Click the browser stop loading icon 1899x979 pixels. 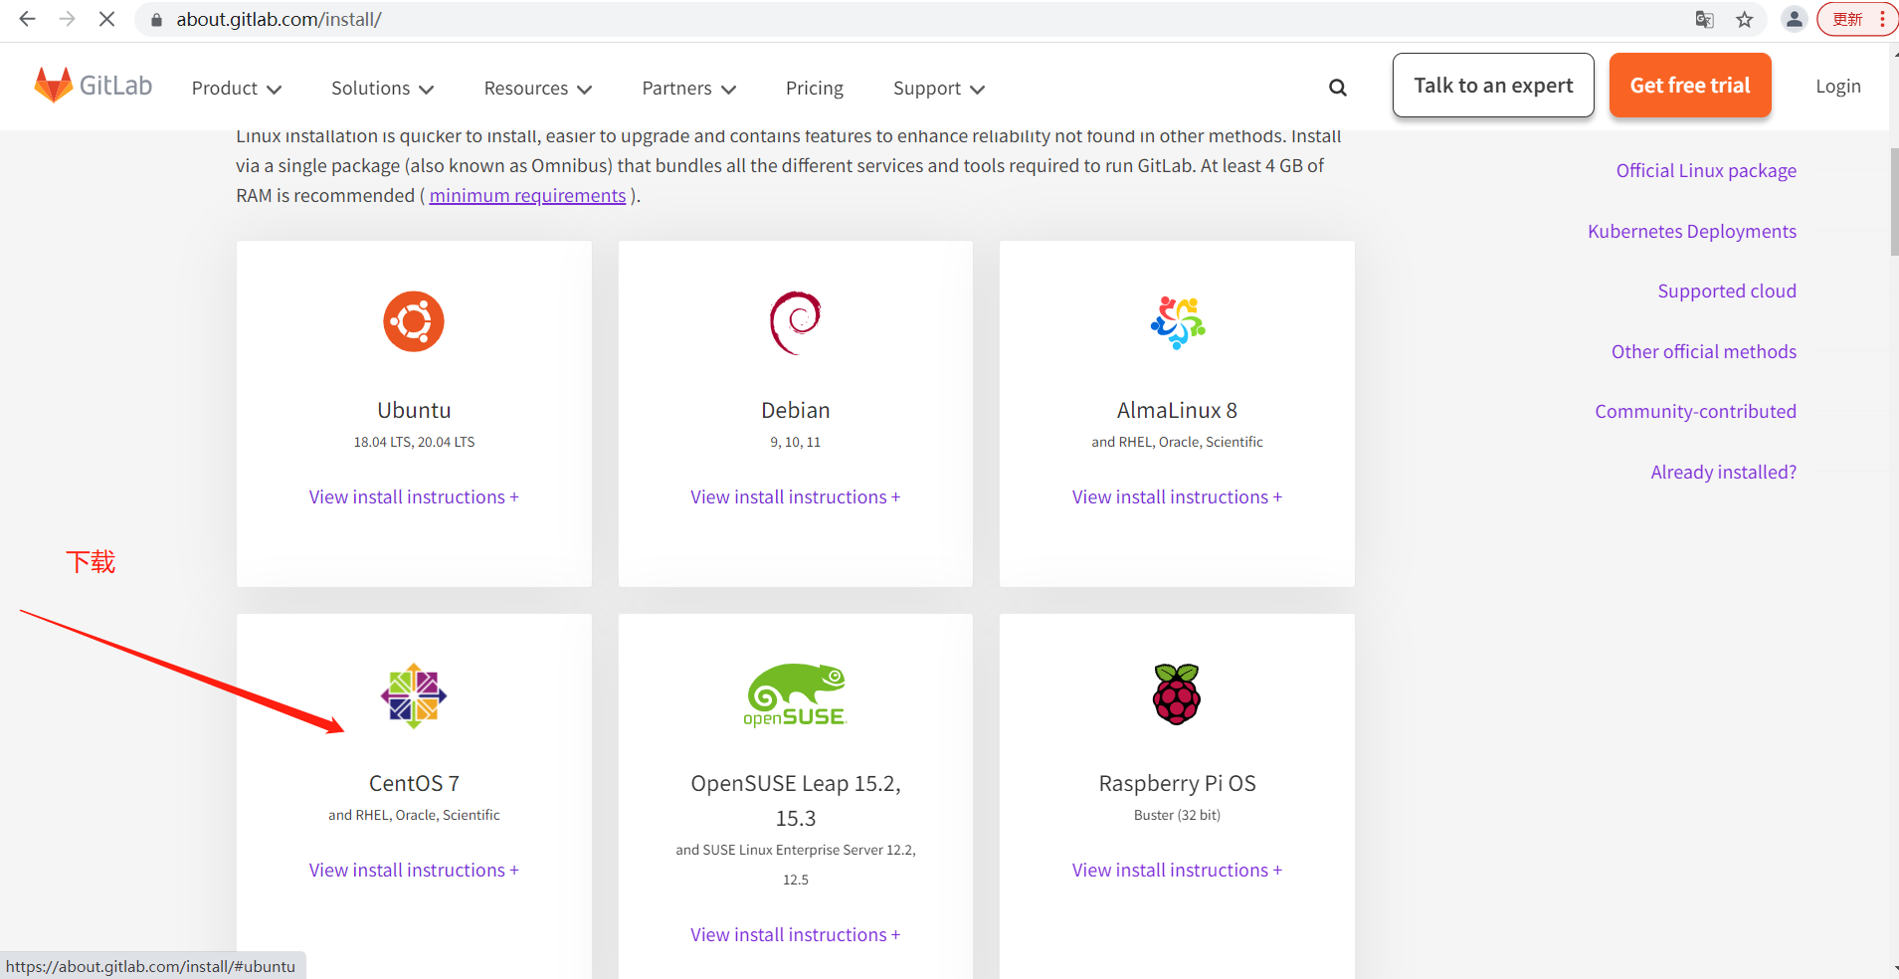point(106,19)
